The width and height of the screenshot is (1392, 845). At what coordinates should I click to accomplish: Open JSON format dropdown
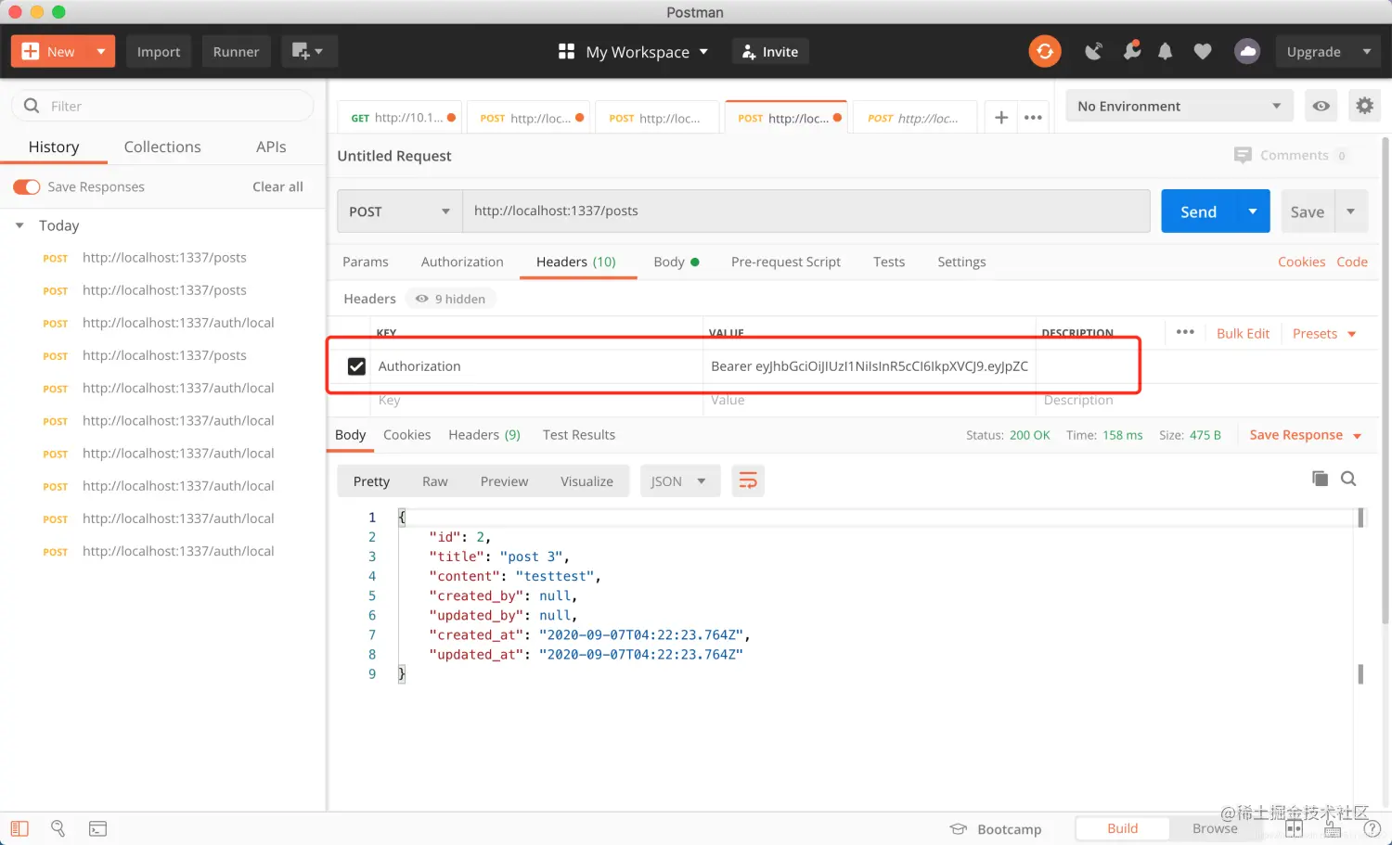click(x=680, y=480)
